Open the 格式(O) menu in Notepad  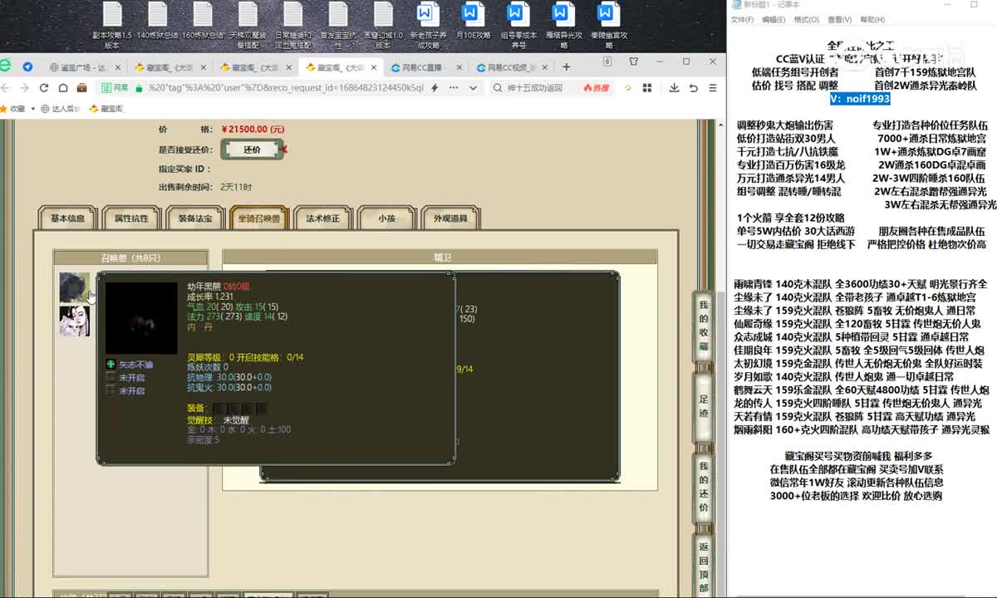click(805, 20)
